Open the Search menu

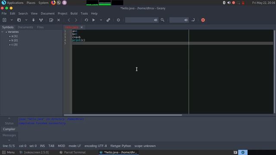pos(23,13)
